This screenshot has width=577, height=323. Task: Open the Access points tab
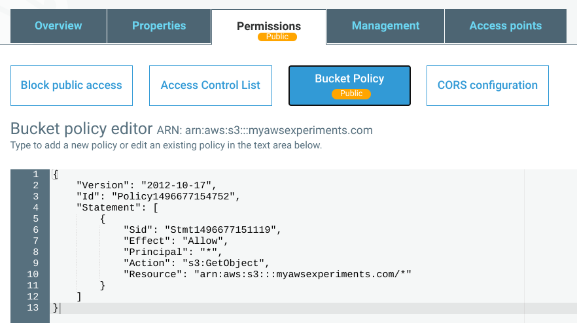505,26
